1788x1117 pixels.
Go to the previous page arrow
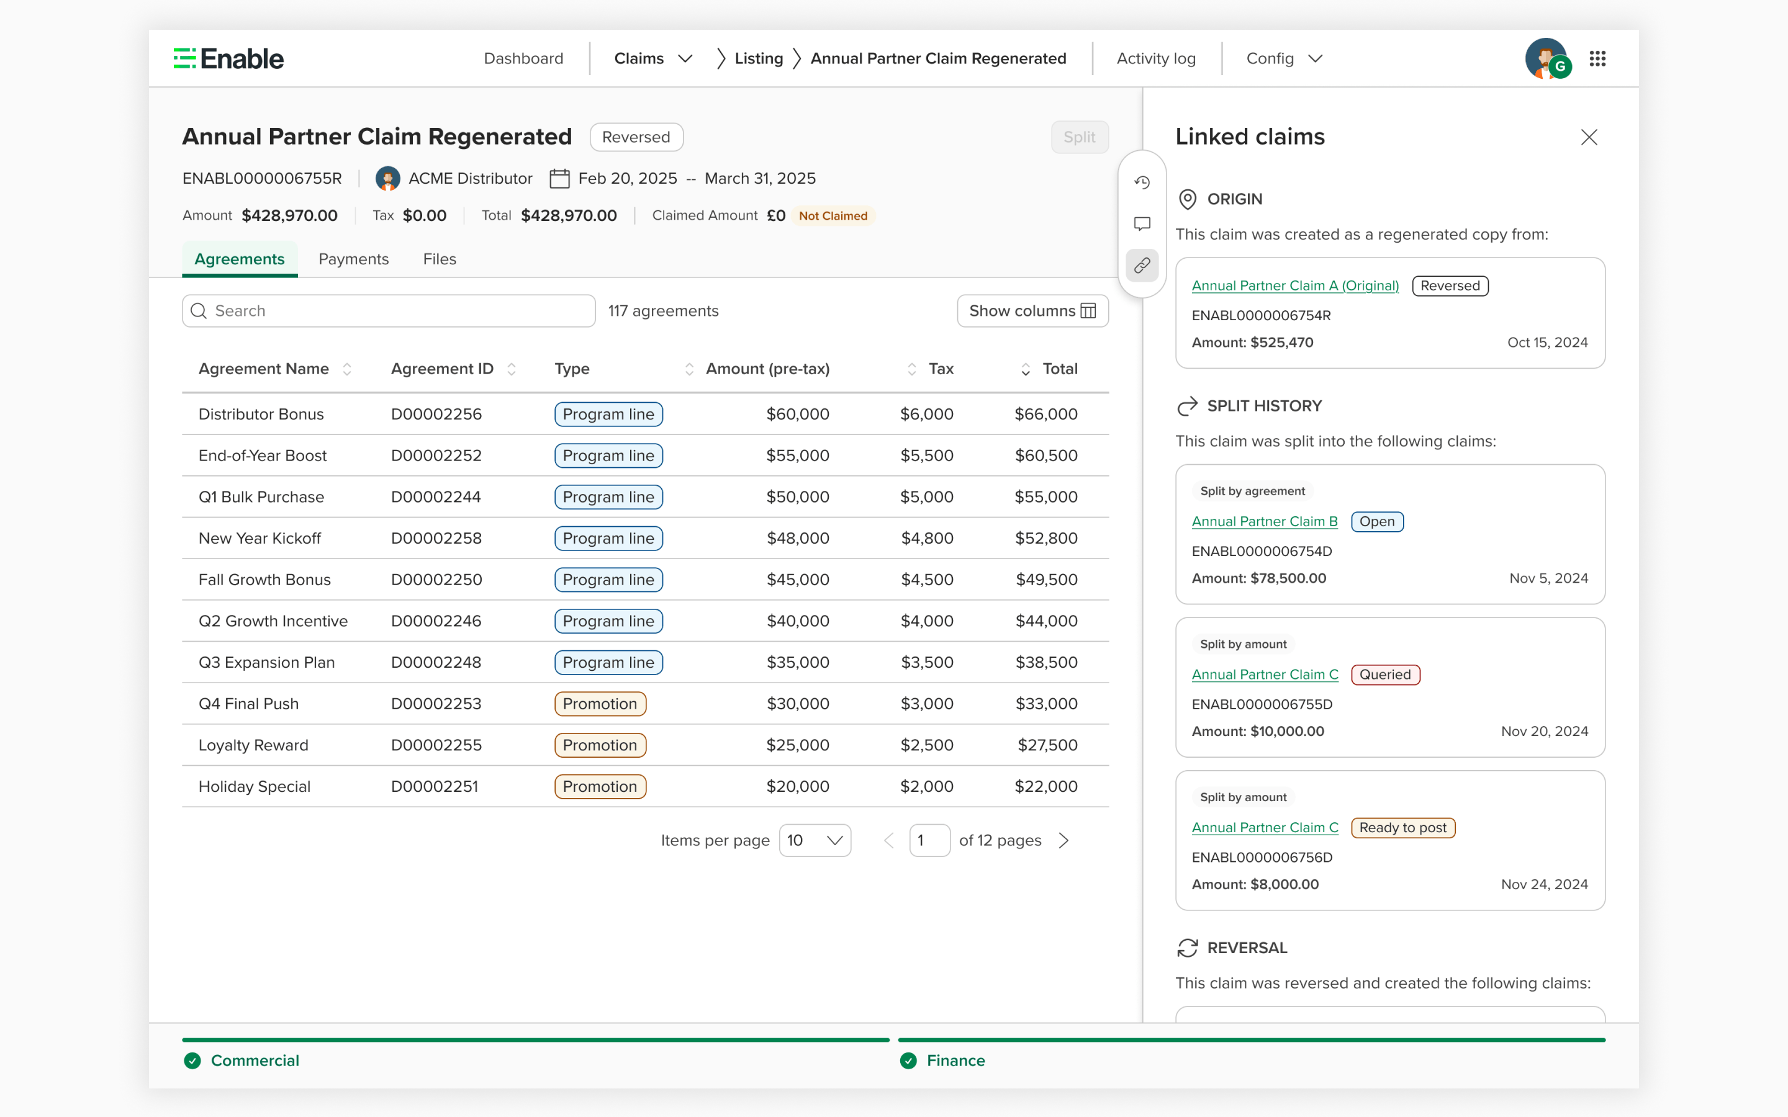tap(889, 841)
